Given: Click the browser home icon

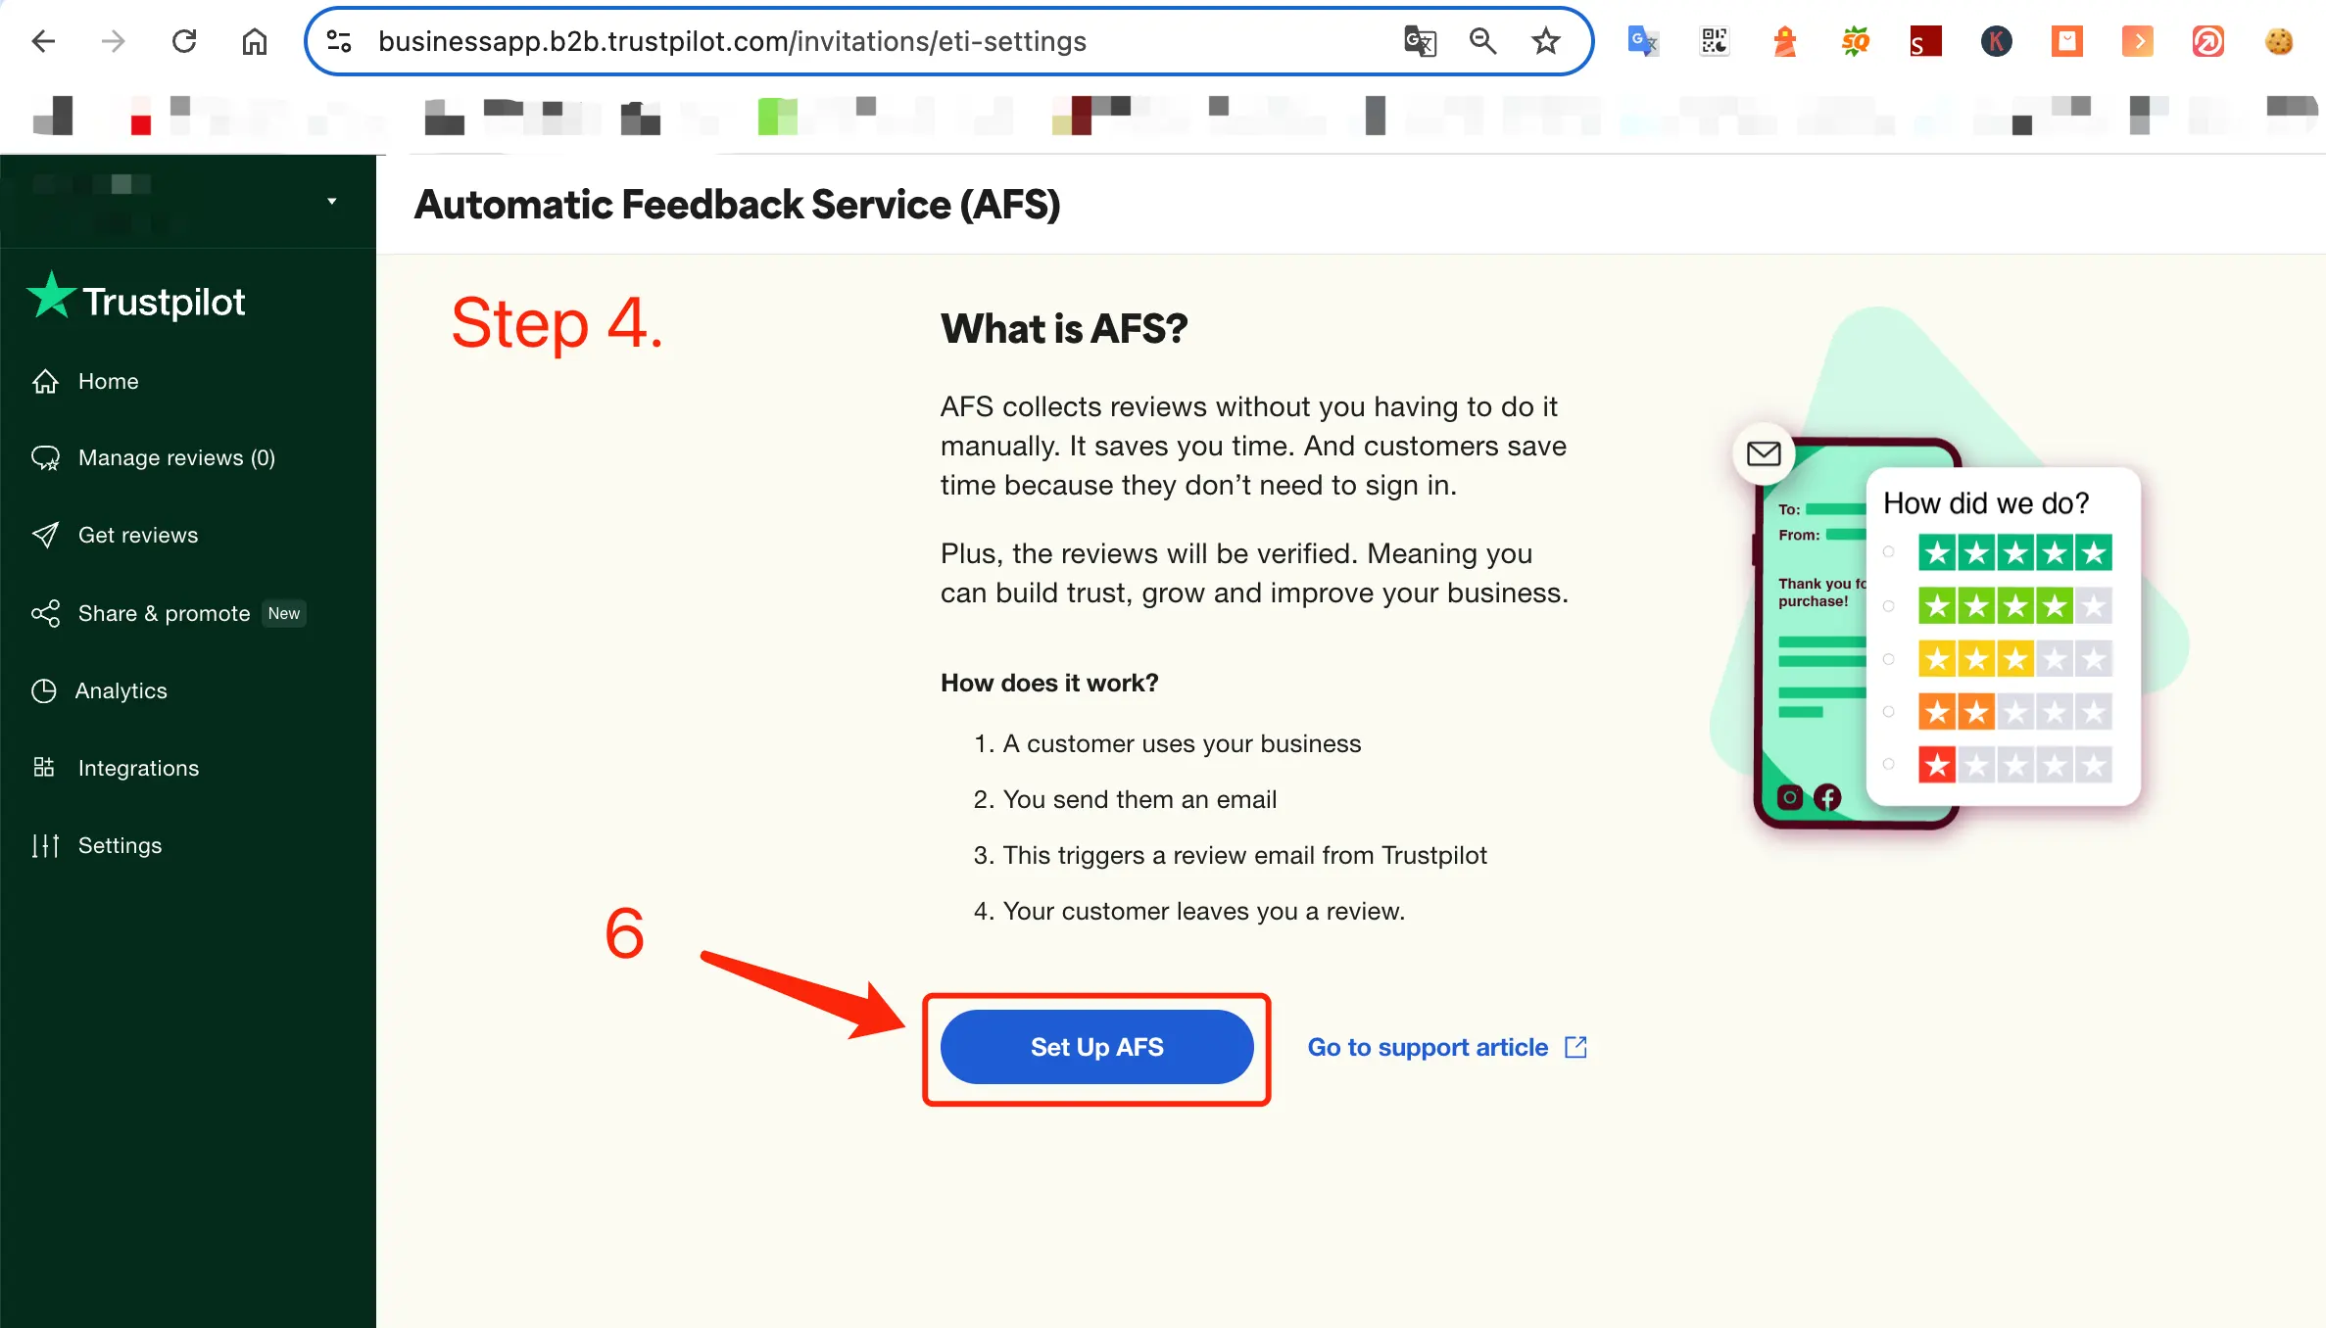Looking at the screenshot, I should click(255, 41).
